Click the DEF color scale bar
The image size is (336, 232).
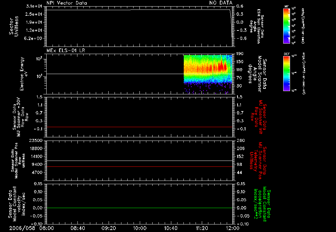[286, 73]
